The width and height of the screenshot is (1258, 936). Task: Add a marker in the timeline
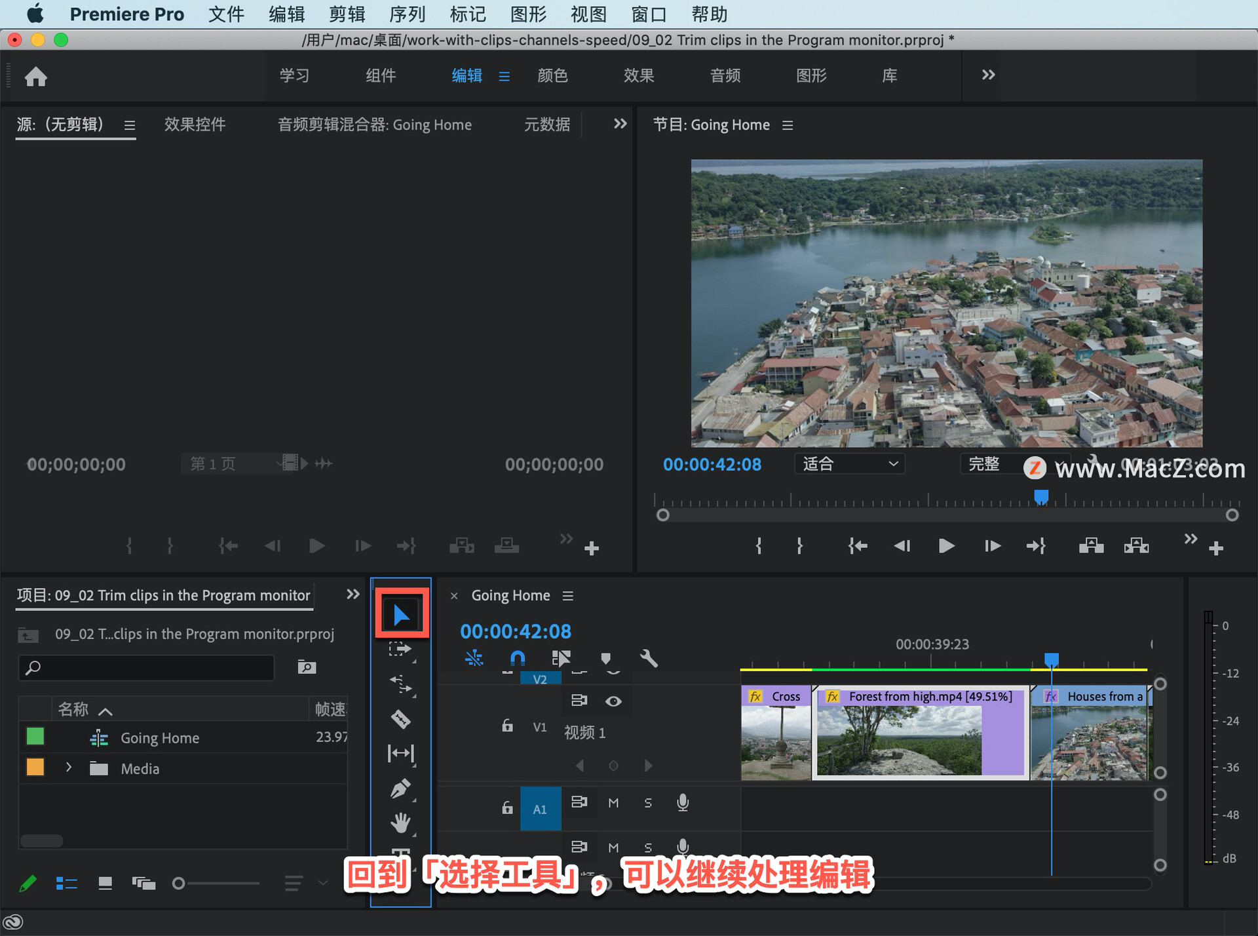click(x=606, y=658)
